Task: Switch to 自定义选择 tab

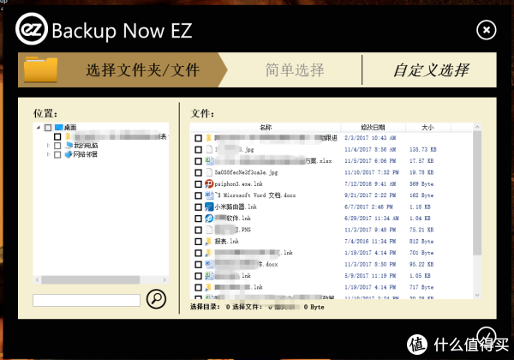Action: click(x=432, y=70)
